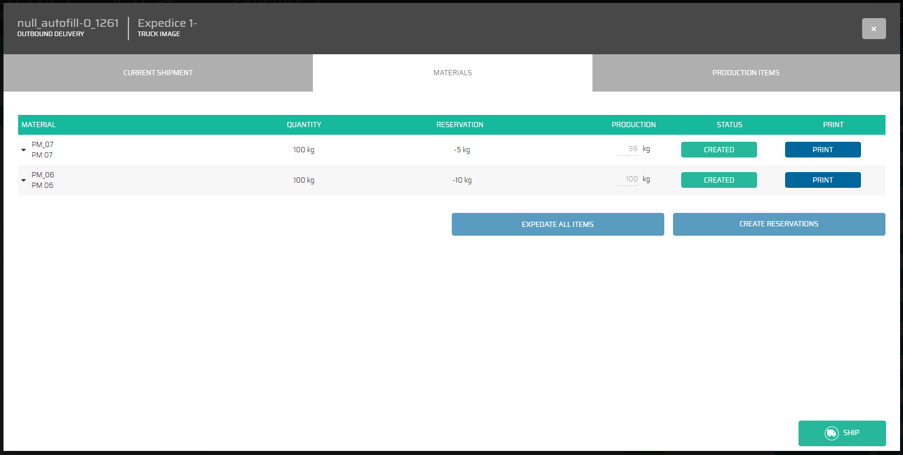The height and width of the screenshot is (455, 903).
Task: Focus the PM_07 production quantity field
Action: [627, 149]
